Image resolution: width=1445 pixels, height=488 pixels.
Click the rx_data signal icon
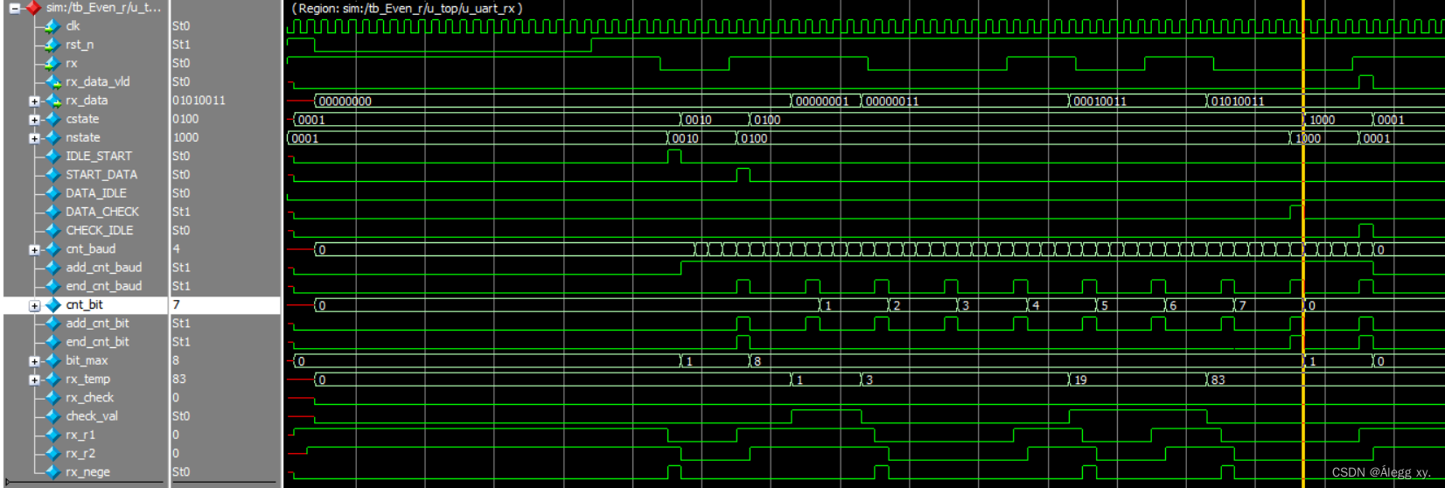(52, 101)
